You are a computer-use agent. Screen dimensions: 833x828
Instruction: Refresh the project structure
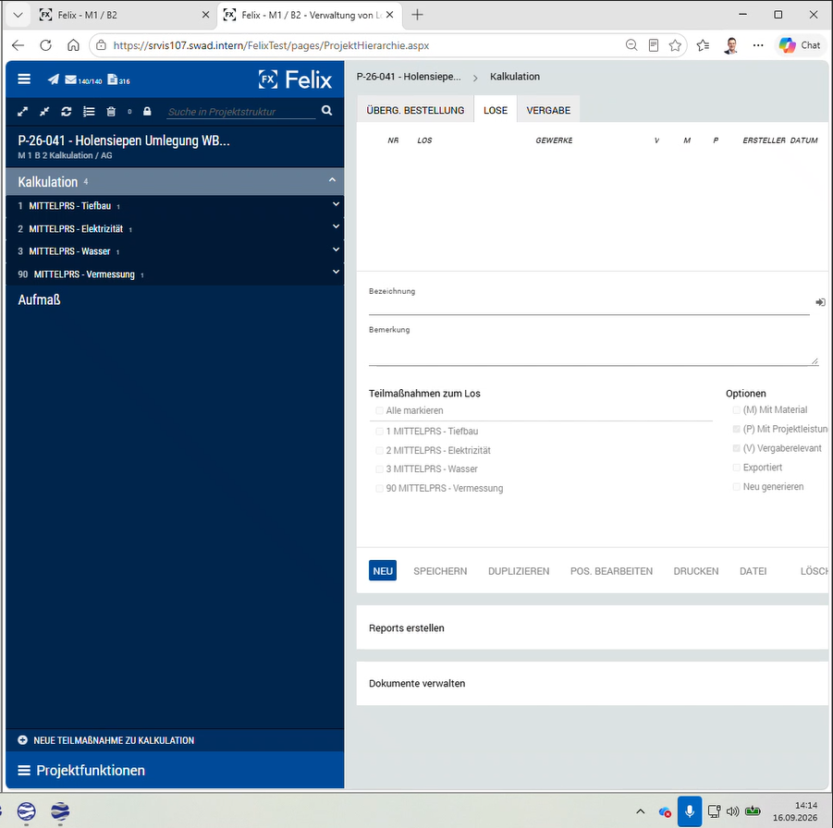pos(67,112)
